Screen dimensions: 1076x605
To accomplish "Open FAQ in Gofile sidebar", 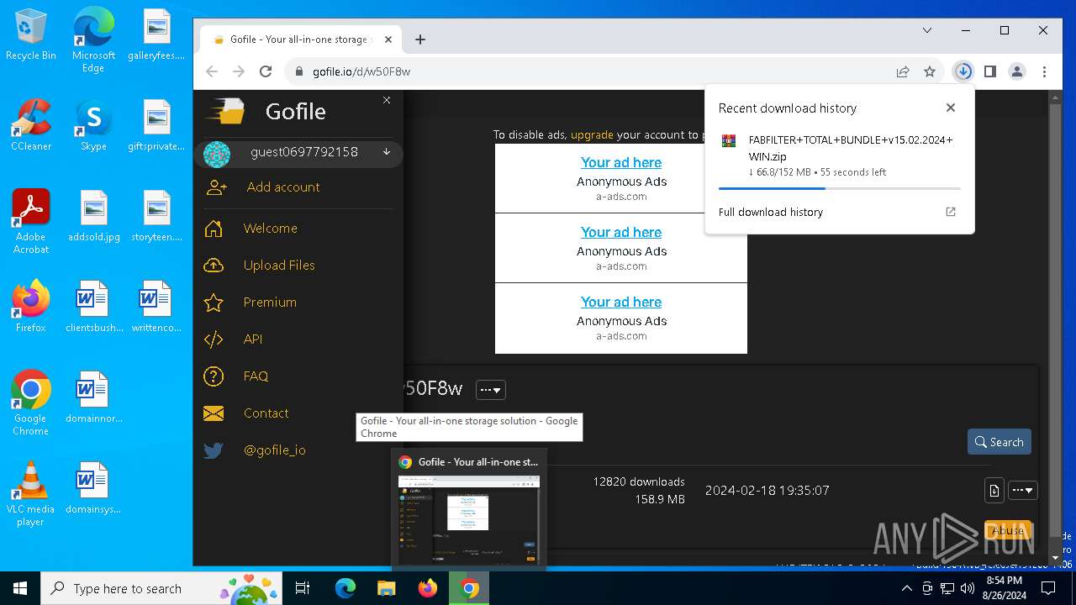I will 256,376.
